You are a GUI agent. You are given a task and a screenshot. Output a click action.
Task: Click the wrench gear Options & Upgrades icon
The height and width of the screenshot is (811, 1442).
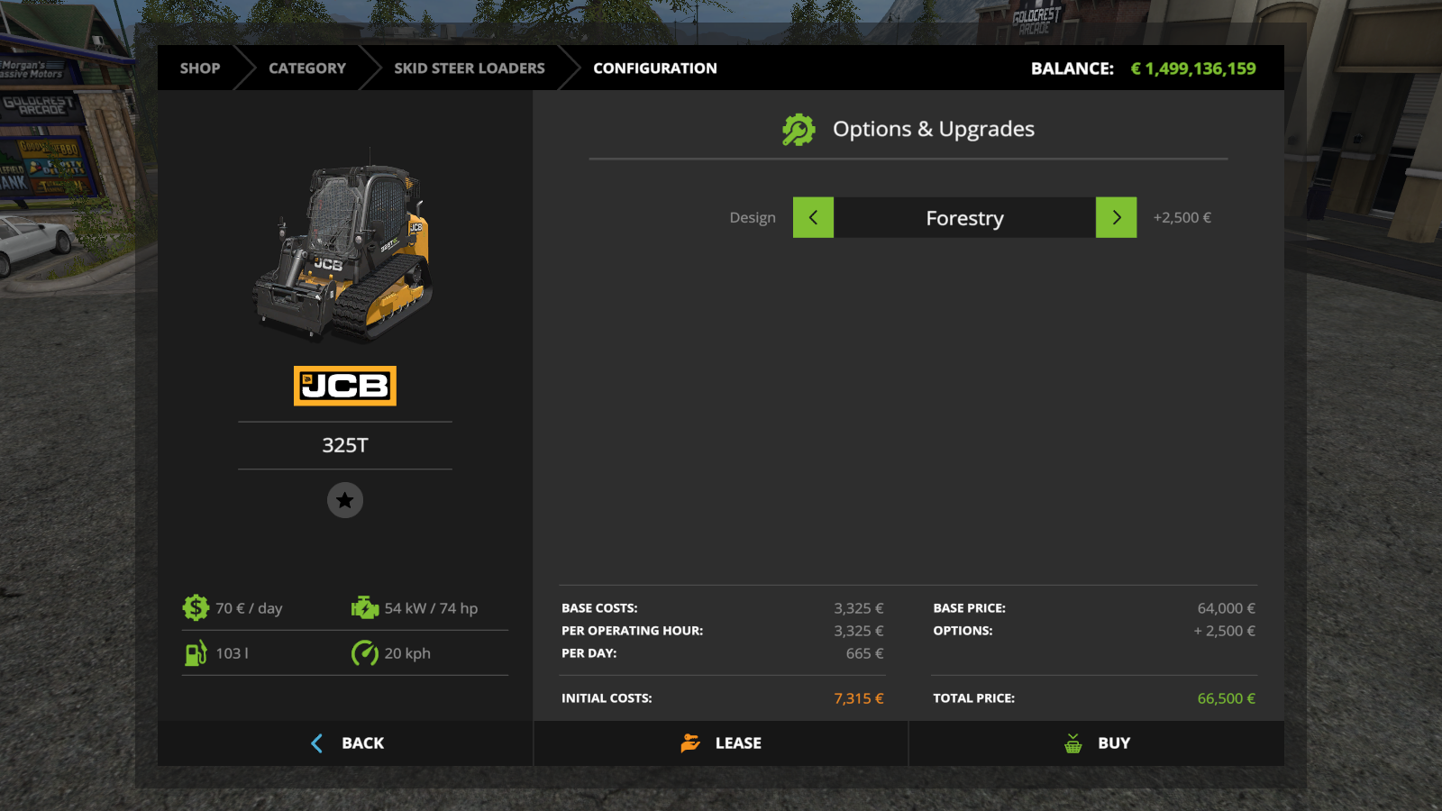[799, 130]
